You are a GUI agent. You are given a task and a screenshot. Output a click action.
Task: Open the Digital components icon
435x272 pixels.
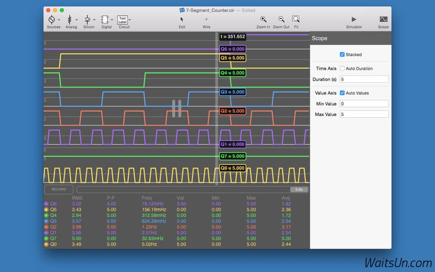coord(105,20)
